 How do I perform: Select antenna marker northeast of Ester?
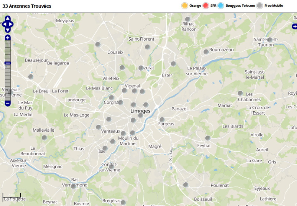click(x=173, y=64)
